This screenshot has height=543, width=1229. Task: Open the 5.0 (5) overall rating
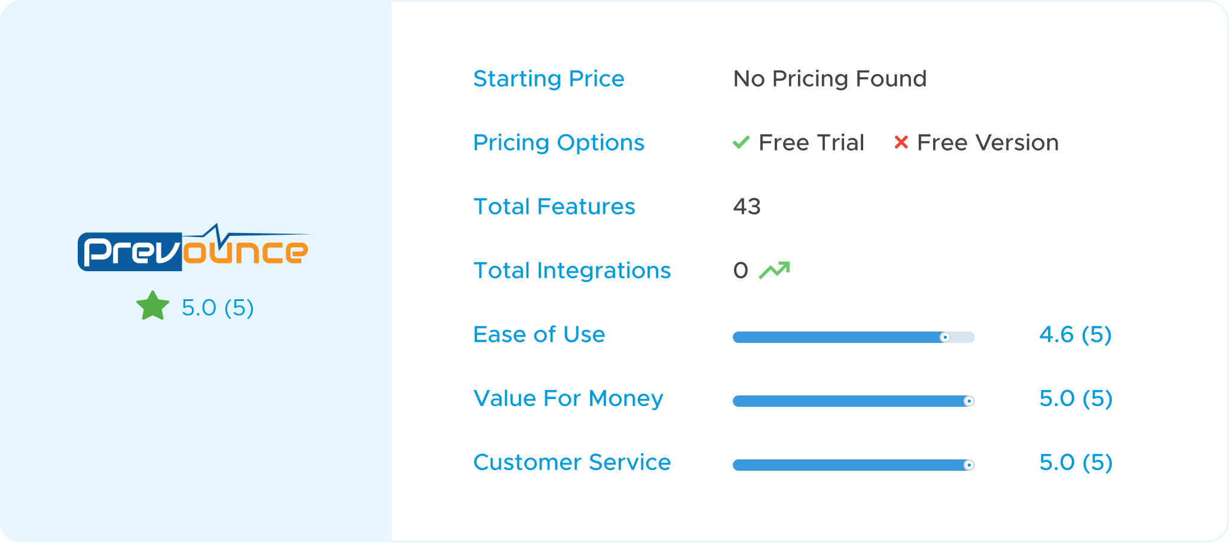point(218,308)
